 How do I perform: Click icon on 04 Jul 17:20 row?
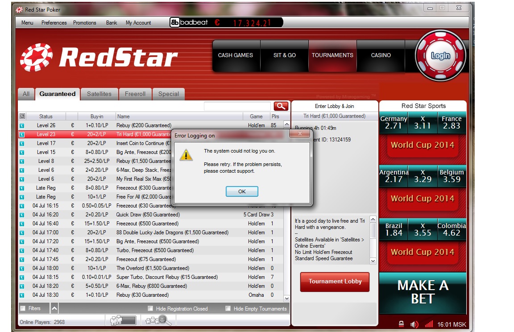pyautogui.click(x=22, y=241)
